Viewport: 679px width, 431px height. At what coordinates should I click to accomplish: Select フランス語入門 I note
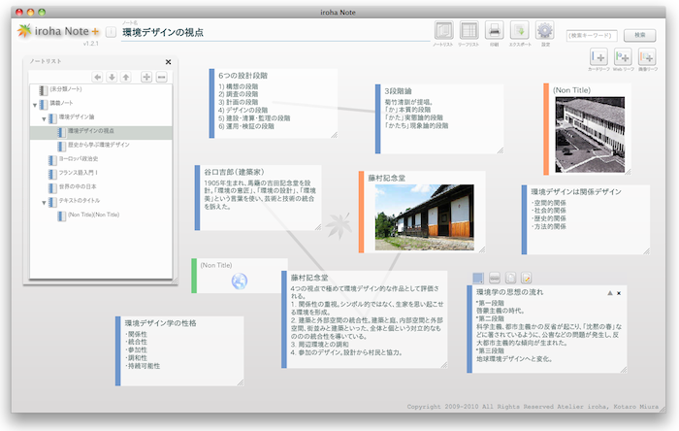[101, 173]
